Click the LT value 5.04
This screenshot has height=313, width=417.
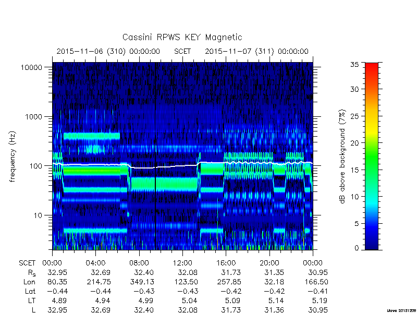(x=189, y=301)
